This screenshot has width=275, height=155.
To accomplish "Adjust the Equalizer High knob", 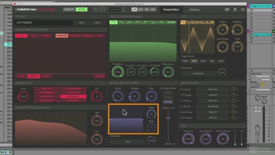I will [97, 121].
